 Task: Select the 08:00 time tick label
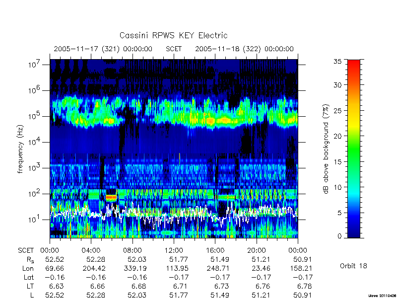click(132, 250)
